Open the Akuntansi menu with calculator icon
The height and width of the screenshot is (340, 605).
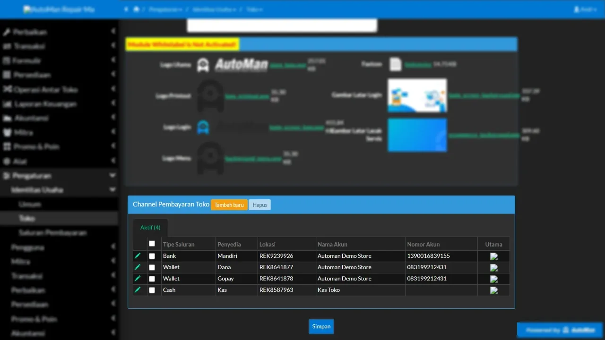(x=30, y=118)
